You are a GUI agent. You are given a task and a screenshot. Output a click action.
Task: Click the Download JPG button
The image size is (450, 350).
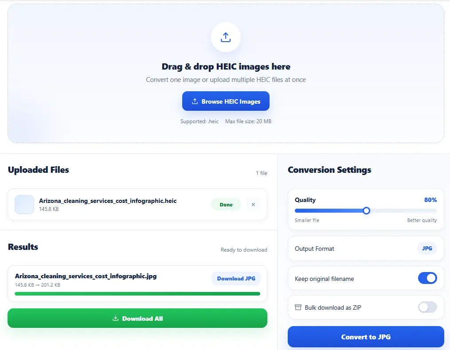(x=236, y=278)
